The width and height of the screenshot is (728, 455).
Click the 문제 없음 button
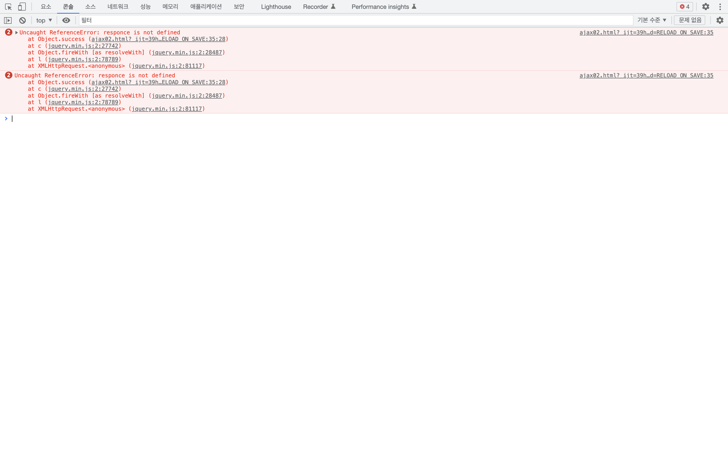(x=690, y=20)
